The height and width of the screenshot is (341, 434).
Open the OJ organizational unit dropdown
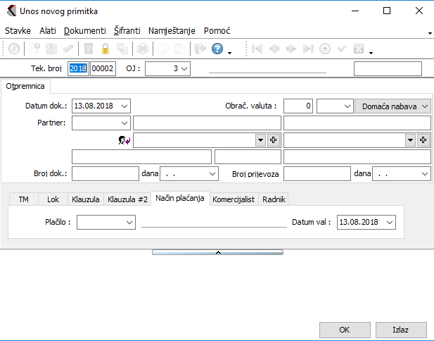click(184, 68)
